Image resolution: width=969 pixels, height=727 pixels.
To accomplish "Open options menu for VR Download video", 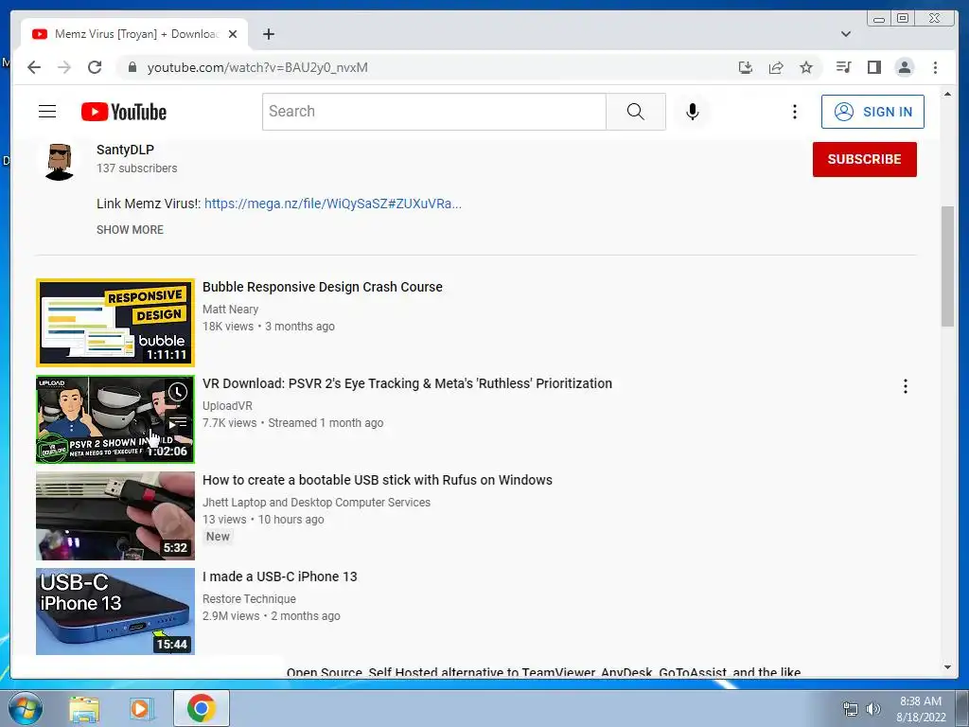I will [x=906, y=386].
